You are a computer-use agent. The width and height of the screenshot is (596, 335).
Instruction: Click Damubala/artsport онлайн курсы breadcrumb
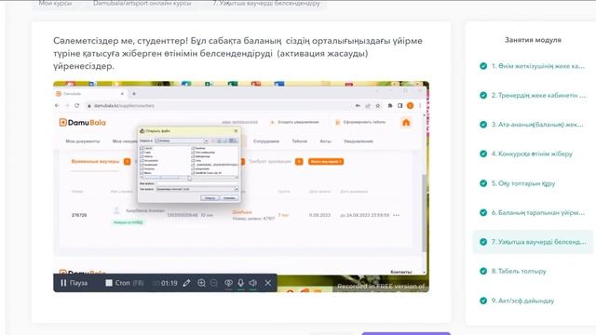tap(142, 3)
